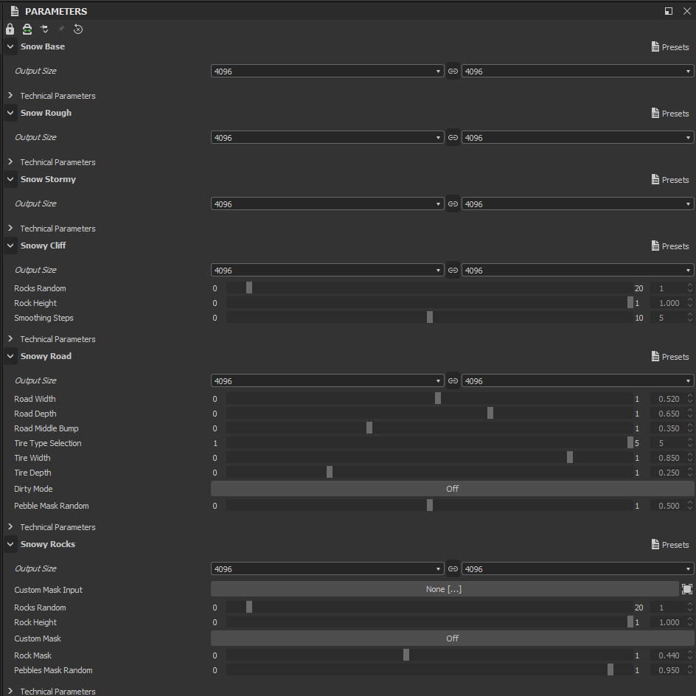Toggle Output Size link for Snowy Cliff
Viewport: 696px width, 696px height.
pyautogui.click(x=453, y=271)
